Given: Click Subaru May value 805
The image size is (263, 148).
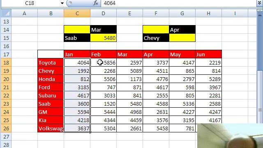Looking at the screenshot, I should point(182,95).
